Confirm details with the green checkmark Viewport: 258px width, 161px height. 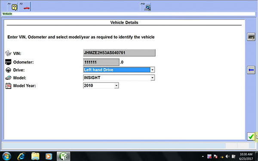[x=251, y=137]
